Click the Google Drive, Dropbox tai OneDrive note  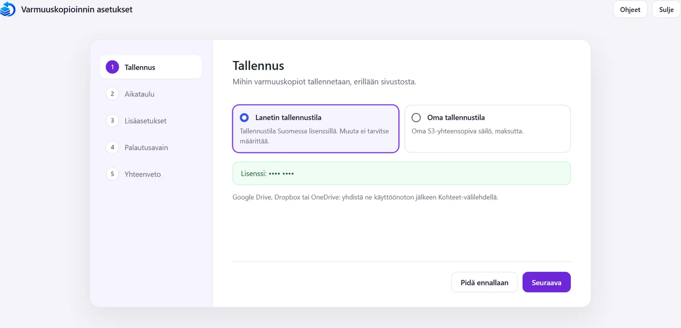pos(365,197)
